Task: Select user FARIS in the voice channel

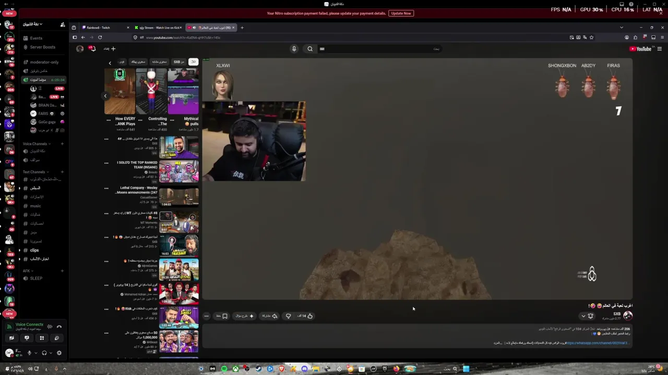Action: tap(43, 114)
